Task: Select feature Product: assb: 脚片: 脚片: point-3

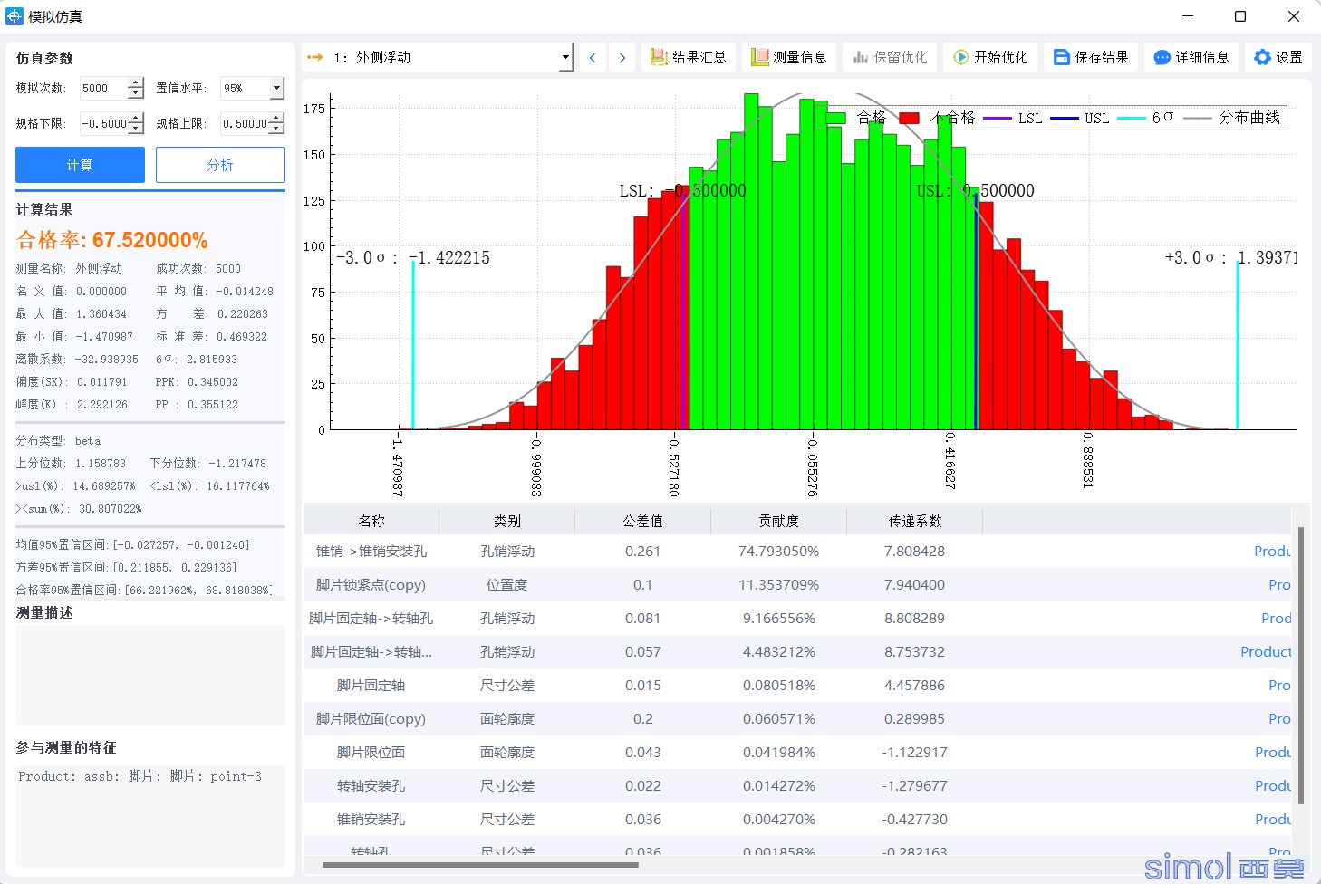Action: pyautogui.click(x=140, y=776)
